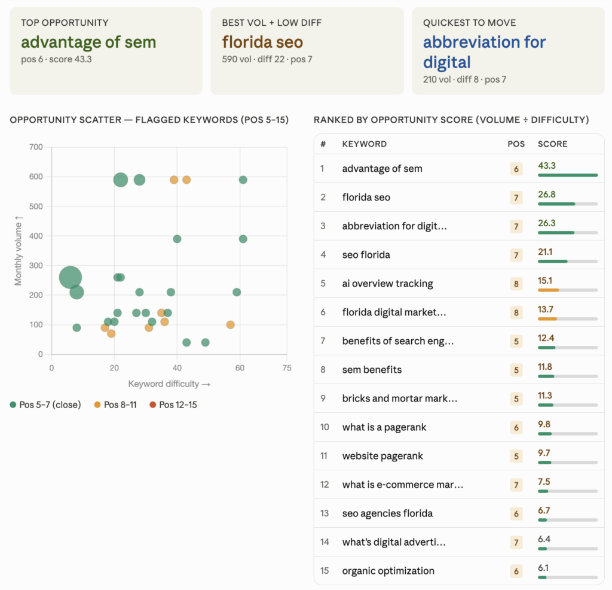Open the 'what is e-commerce mar…' row

(x=459, y=485)
